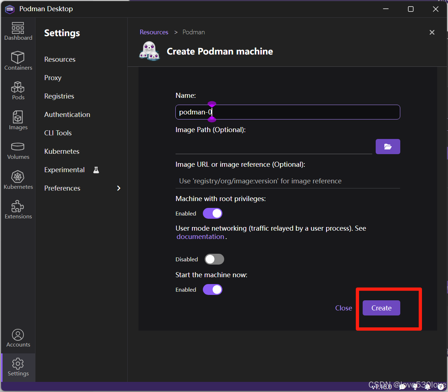
Task: Click the Image Path input field
Action: pyautogui.click(x=274, y=147)
